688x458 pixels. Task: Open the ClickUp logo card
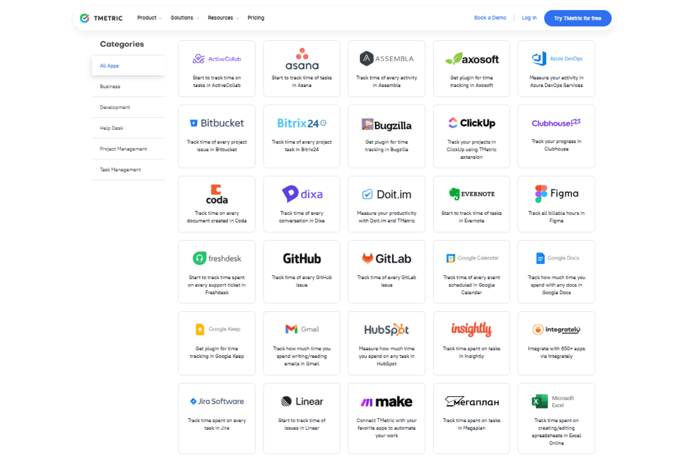(471, 136)
